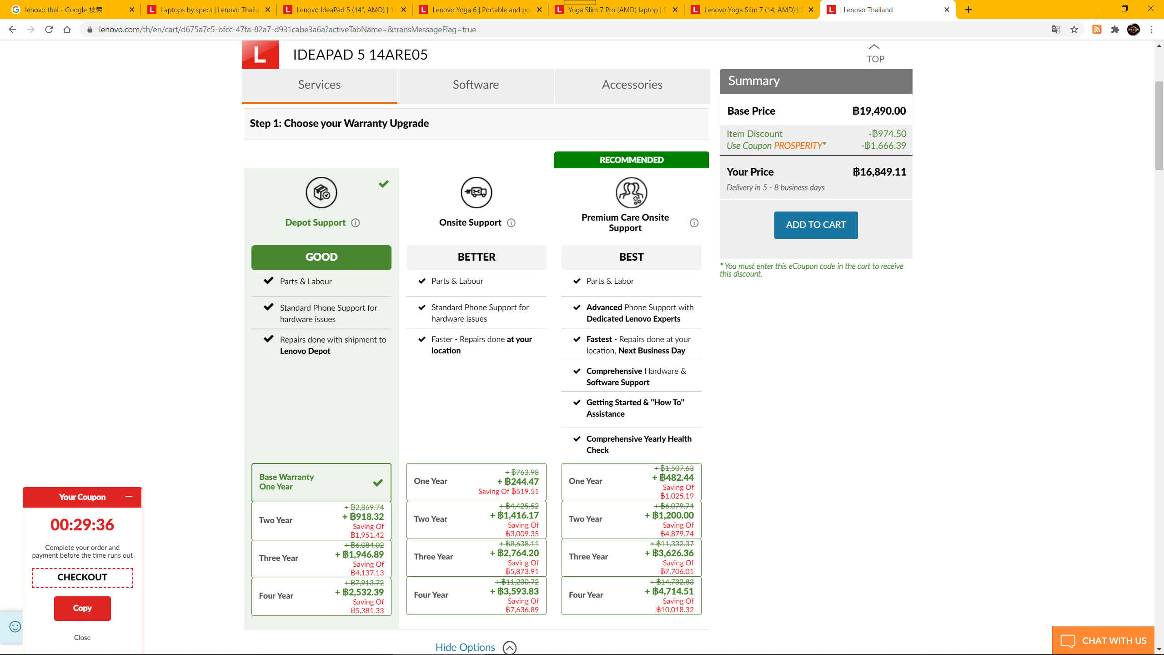Select the BETTER Onsite Support header
This screenshot has height=655, width=1164.
[x=477, y=257]
